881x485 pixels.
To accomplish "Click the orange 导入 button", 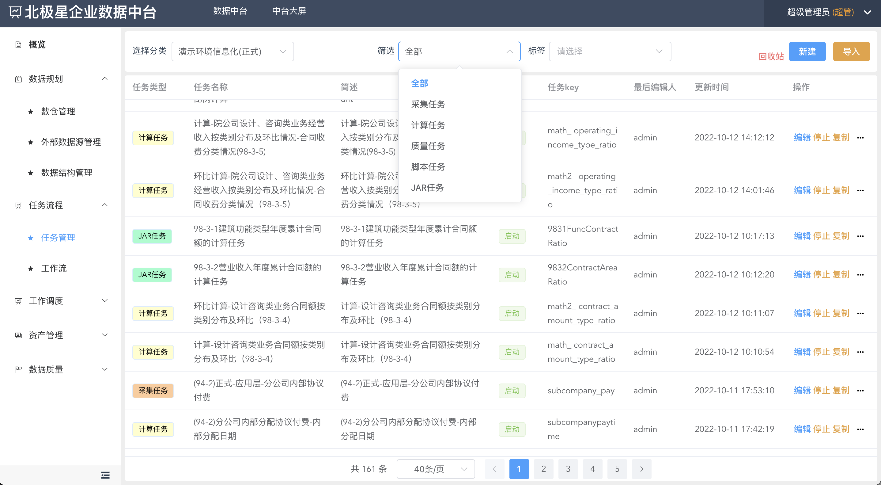I will click(x=851, y=52).
